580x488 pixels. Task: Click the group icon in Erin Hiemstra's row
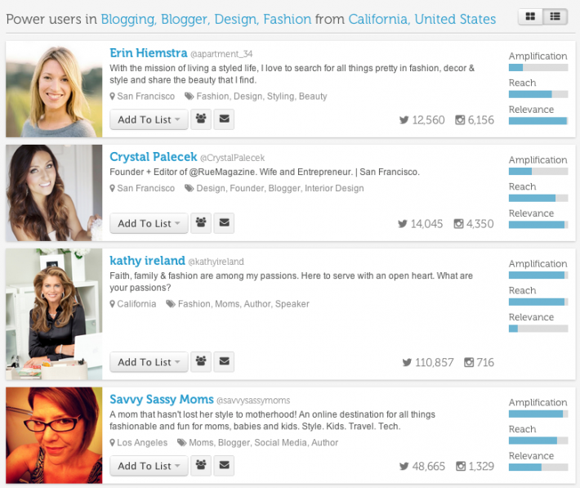click(201, 119)
